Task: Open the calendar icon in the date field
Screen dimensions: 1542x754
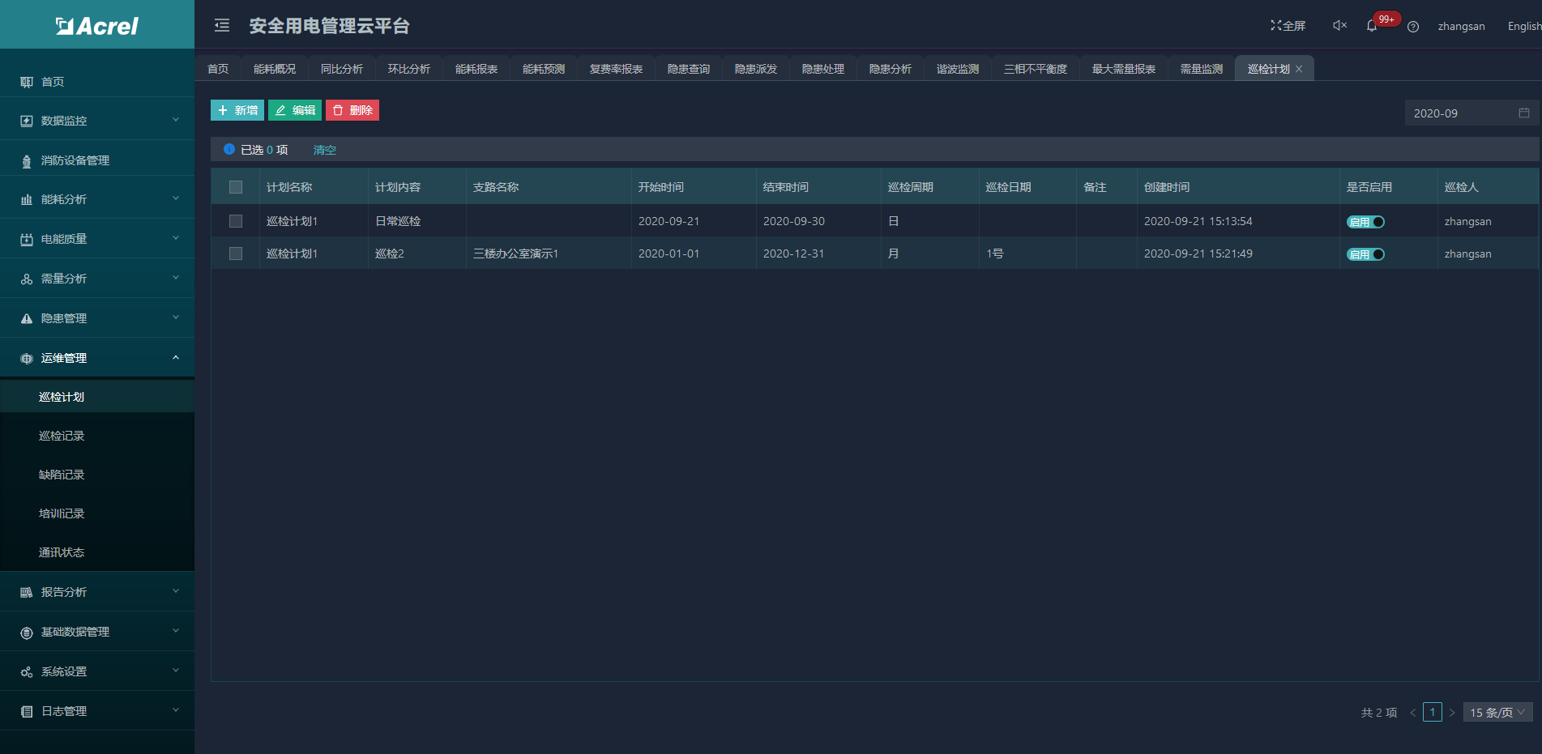Action: point(1523,113)
